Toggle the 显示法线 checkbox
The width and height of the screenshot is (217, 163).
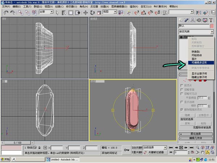click(182, 102)
